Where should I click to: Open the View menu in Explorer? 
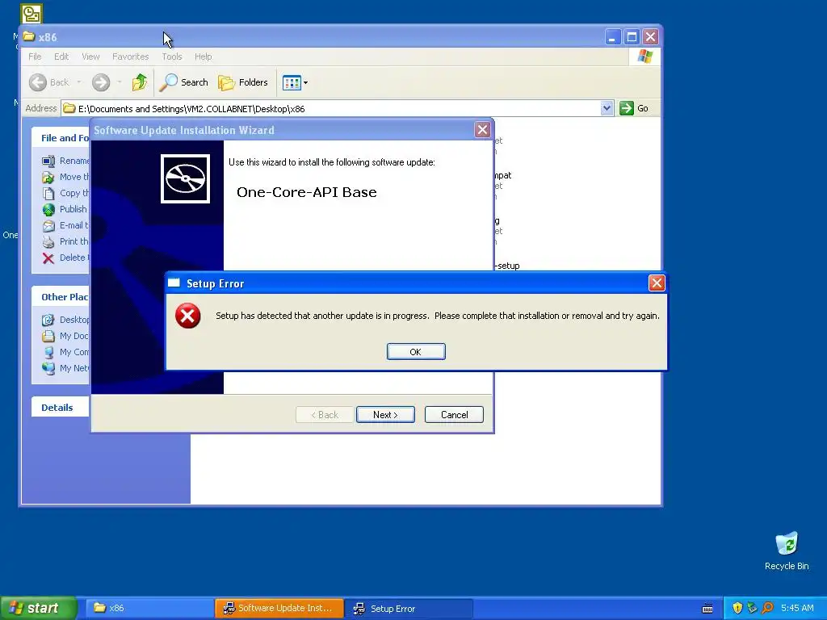[x=90, y=57]
